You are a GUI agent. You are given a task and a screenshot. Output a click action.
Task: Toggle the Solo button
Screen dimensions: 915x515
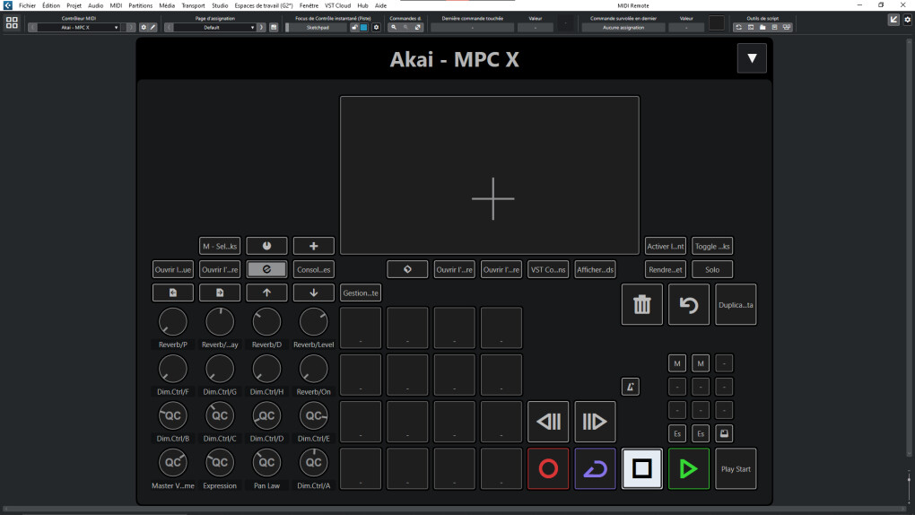point(712,269)
